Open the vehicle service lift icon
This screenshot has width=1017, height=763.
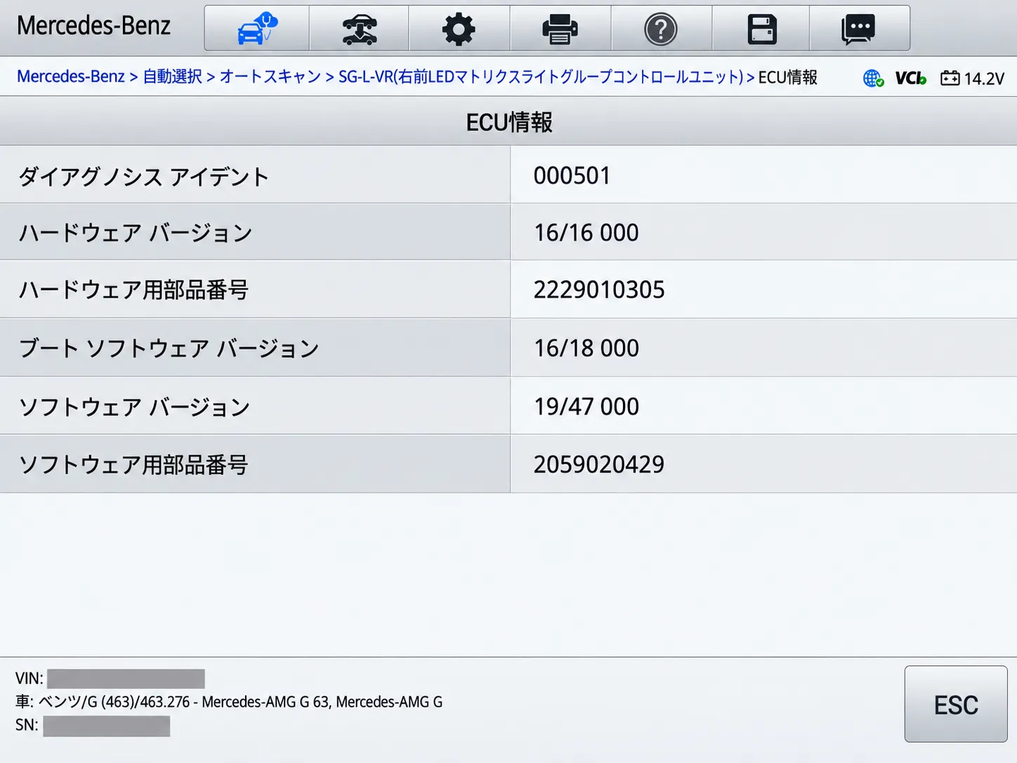click(x=359, y=29)
